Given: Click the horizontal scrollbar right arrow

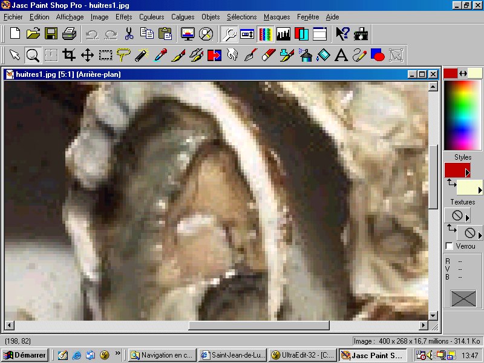Looking at the screenshot, I should (423, 325).
